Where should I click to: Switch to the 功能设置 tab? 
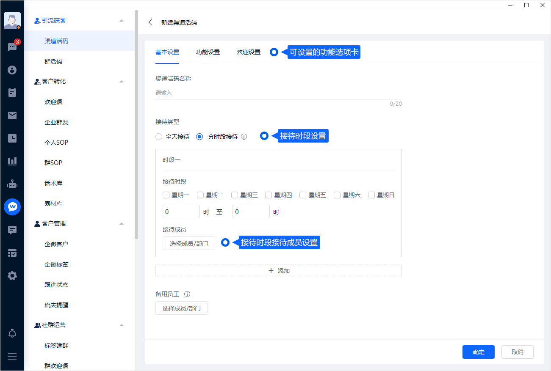(x=208, y=52)
